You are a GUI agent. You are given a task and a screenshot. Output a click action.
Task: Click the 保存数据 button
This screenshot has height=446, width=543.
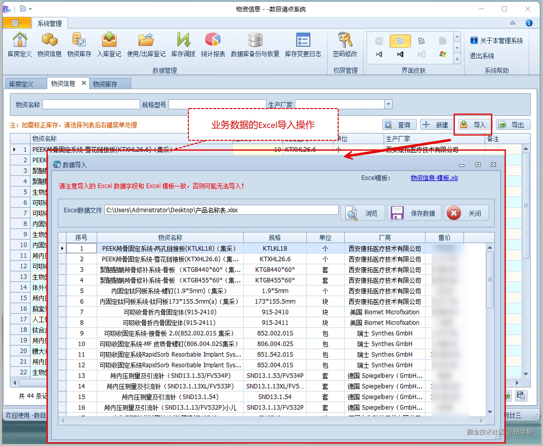pos(414,213)
